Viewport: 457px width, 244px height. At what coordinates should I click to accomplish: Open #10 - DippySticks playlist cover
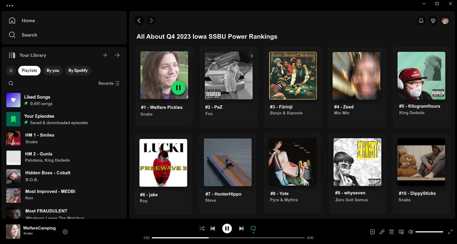(x=421, y=162)
